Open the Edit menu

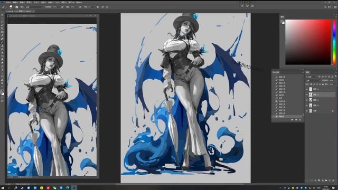click(15, 2)
